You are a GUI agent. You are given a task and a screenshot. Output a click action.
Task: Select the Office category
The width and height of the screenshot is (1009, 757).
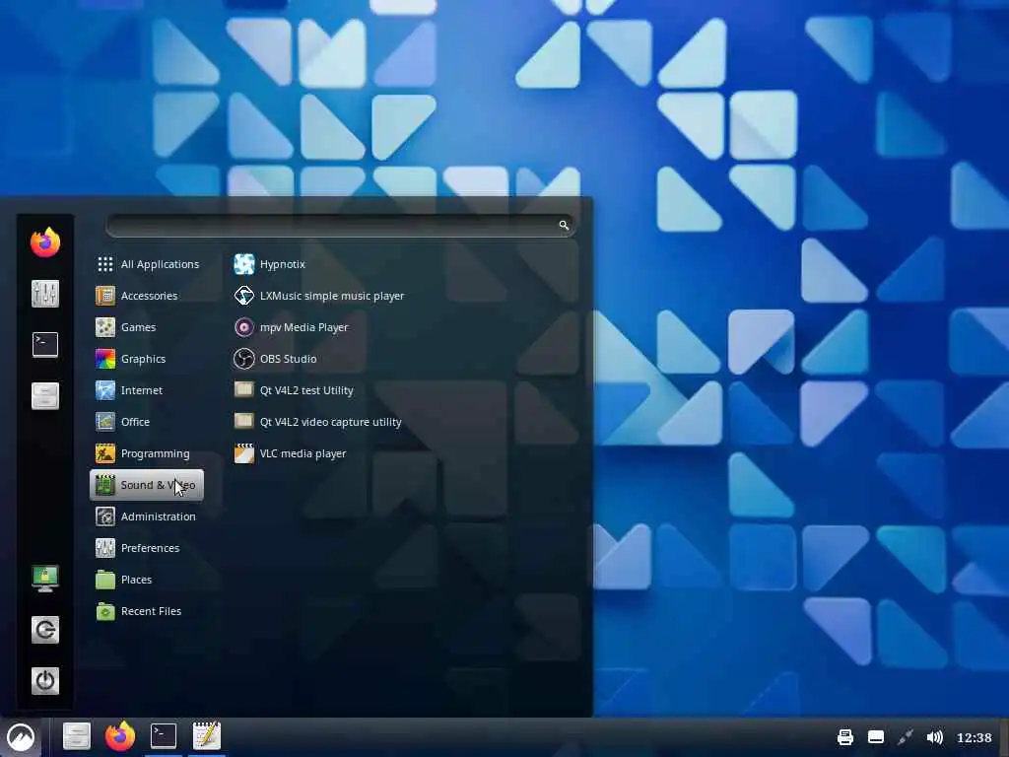tap(148, 422)
